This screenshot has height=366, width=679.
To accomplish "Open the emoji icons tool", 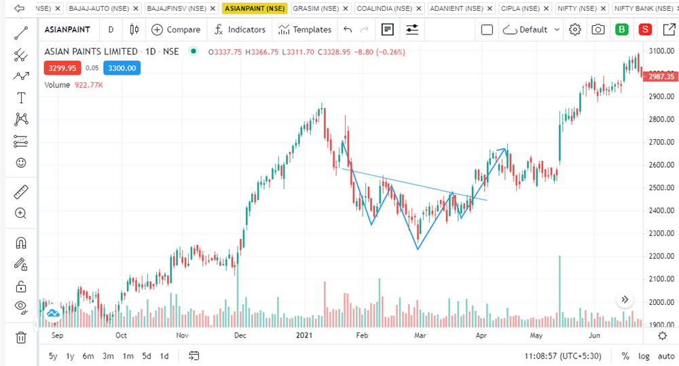I will click(21, 163).
